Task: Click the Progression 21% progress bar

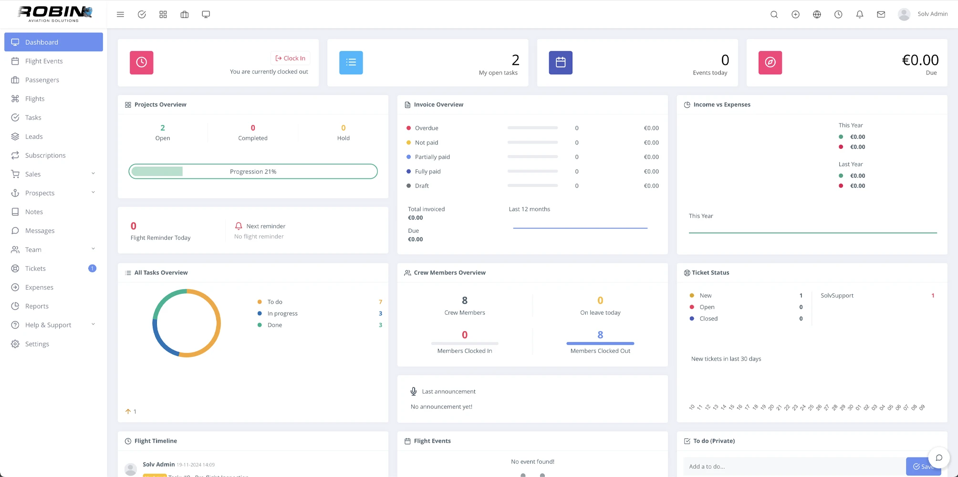Action: (x=253, y=172)
